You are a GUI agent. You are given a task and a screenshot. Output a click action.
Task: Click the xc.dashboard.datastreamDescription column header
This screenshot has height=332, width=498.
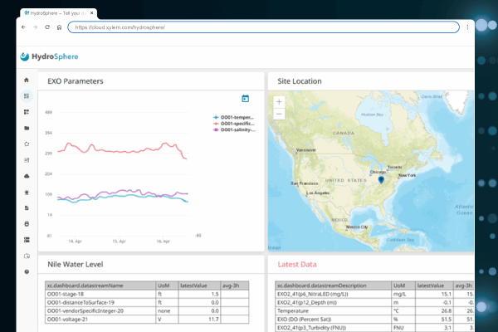tap(333, 286)
